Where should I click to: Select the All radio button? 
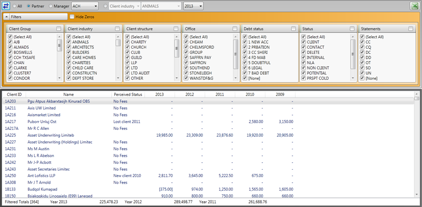click(14, 6)
